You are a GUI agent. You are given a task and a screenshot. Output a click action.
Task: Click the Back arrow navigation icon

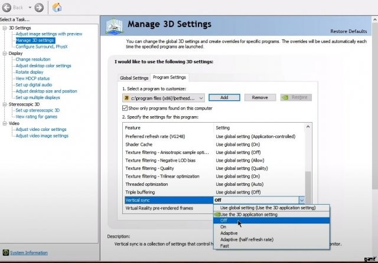(6, 8)
